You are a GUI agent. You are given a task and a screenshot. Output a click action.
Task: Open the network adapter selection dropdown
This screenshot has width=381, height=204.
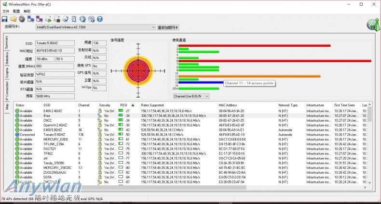[x=96, y=27]
